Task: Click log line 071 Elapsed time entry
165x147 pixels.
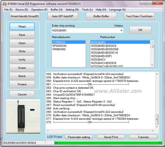Action: click(x=93, y=119)
